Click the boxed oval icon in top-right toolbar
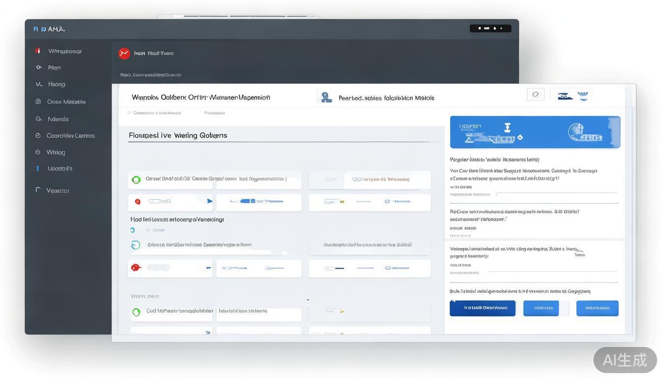 pyautogui.click(x=535, y=94)
